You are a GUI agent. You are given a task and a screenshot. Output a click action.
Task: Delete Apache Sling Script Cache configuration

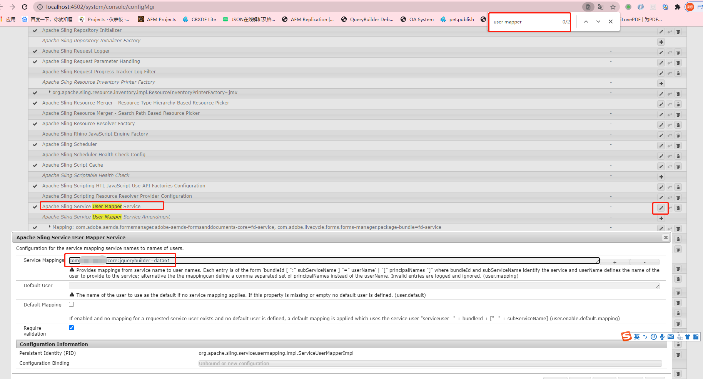click(678, 167)
